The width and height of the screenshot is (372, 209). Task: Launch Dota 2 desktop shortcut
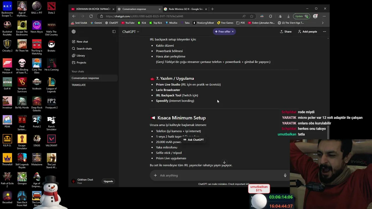click(x=51, y=8)
